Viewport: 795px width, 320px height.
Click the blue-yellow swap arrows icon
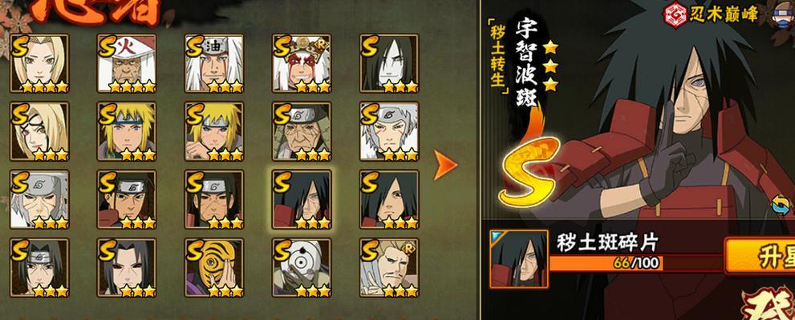click(781, 206)
